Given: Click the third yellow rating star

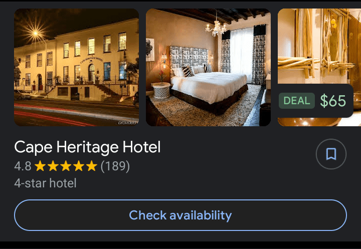Looking at the screenshot, I should pos(66,166).
